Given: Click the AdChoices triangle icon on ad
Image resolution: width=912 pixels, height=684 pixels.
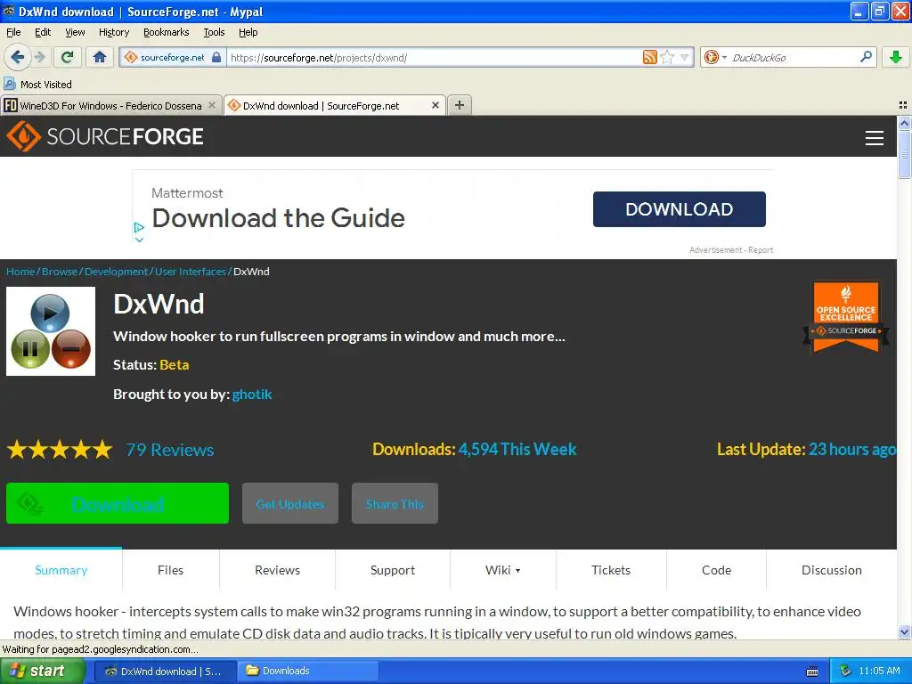Looking at the screenshot, I should tap(139, 227).
